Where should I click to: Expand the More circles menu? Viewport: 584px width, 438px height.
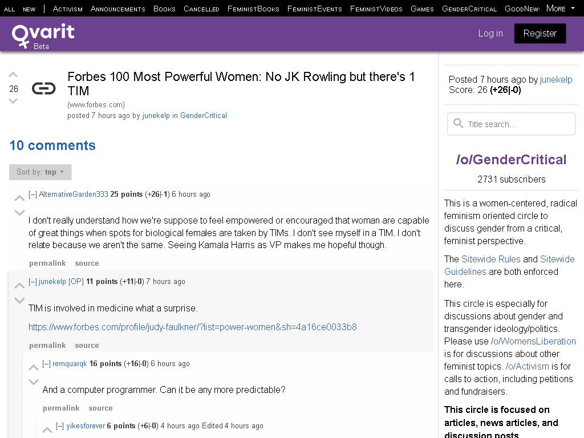(561, 8)
